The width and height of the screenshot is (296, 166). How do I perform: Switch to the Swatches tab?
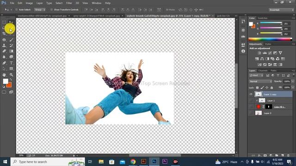pyautogui.click(x=263, y=18)
